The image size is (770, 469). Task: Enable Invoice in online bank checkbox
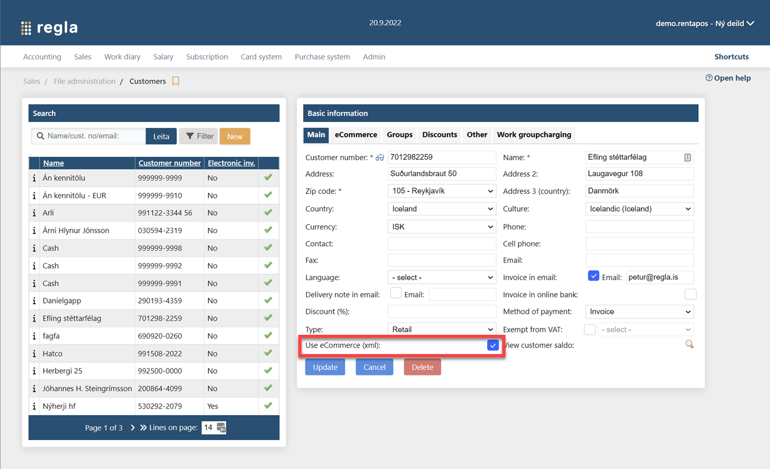[690, 294]
